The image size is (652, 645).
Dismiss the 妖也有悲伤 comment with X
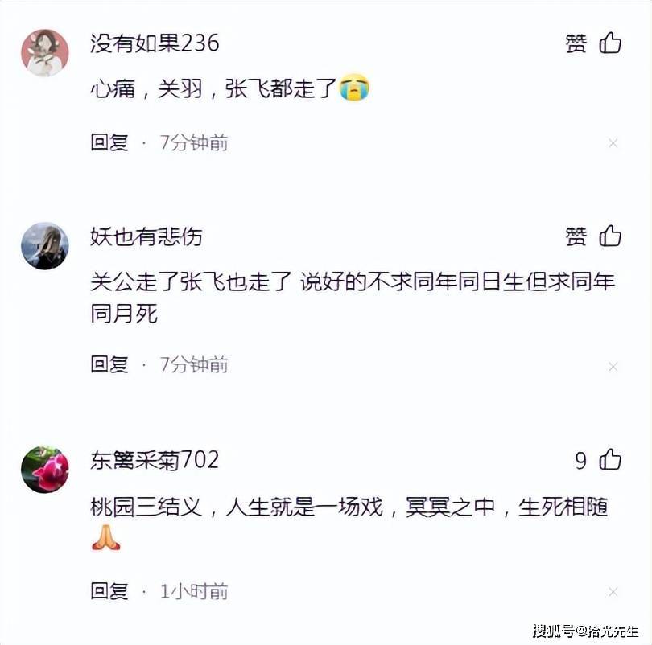click(x=613, y=366)
